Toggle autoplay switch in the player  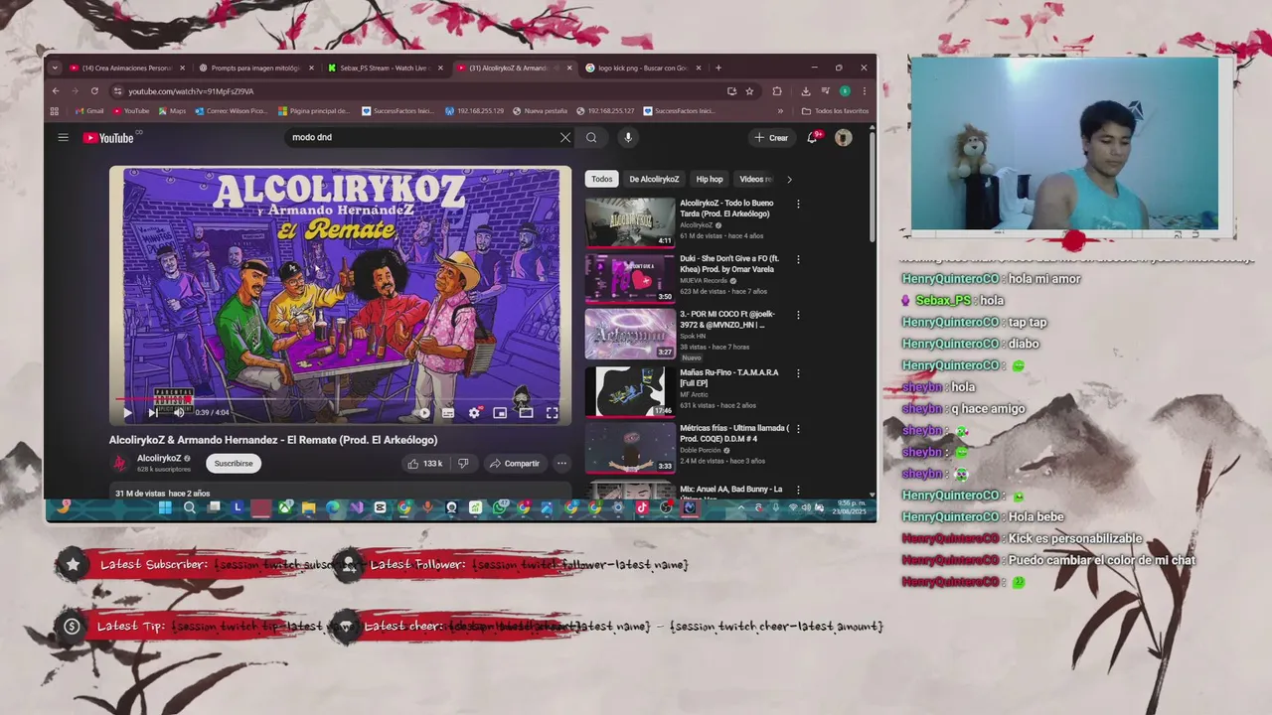pyautogui.click(x=424, y=413)
